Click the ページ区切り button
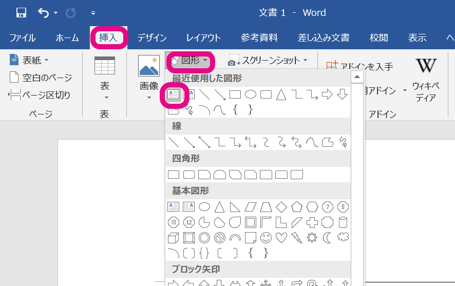Viewport: 455px width, 286px height. [x=40, y=95]
